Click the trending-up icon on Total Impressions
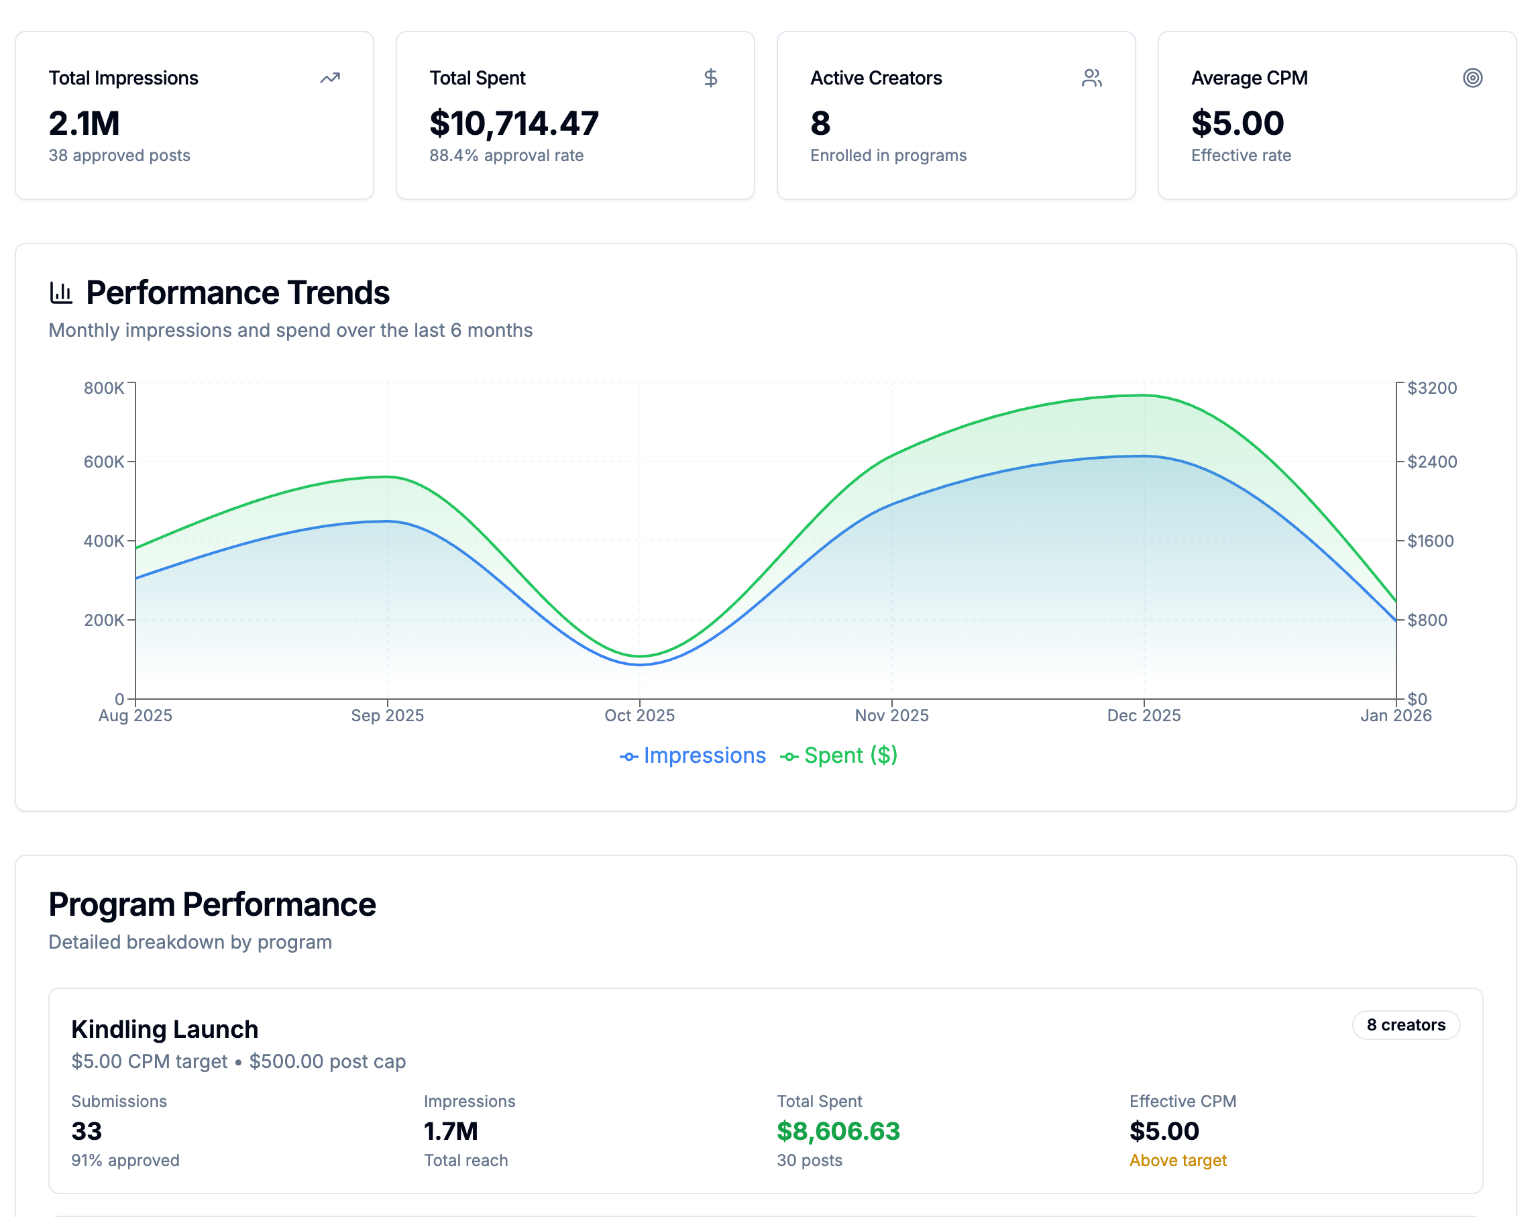This screenshot has width=1540, height=1217. (330, 78)
